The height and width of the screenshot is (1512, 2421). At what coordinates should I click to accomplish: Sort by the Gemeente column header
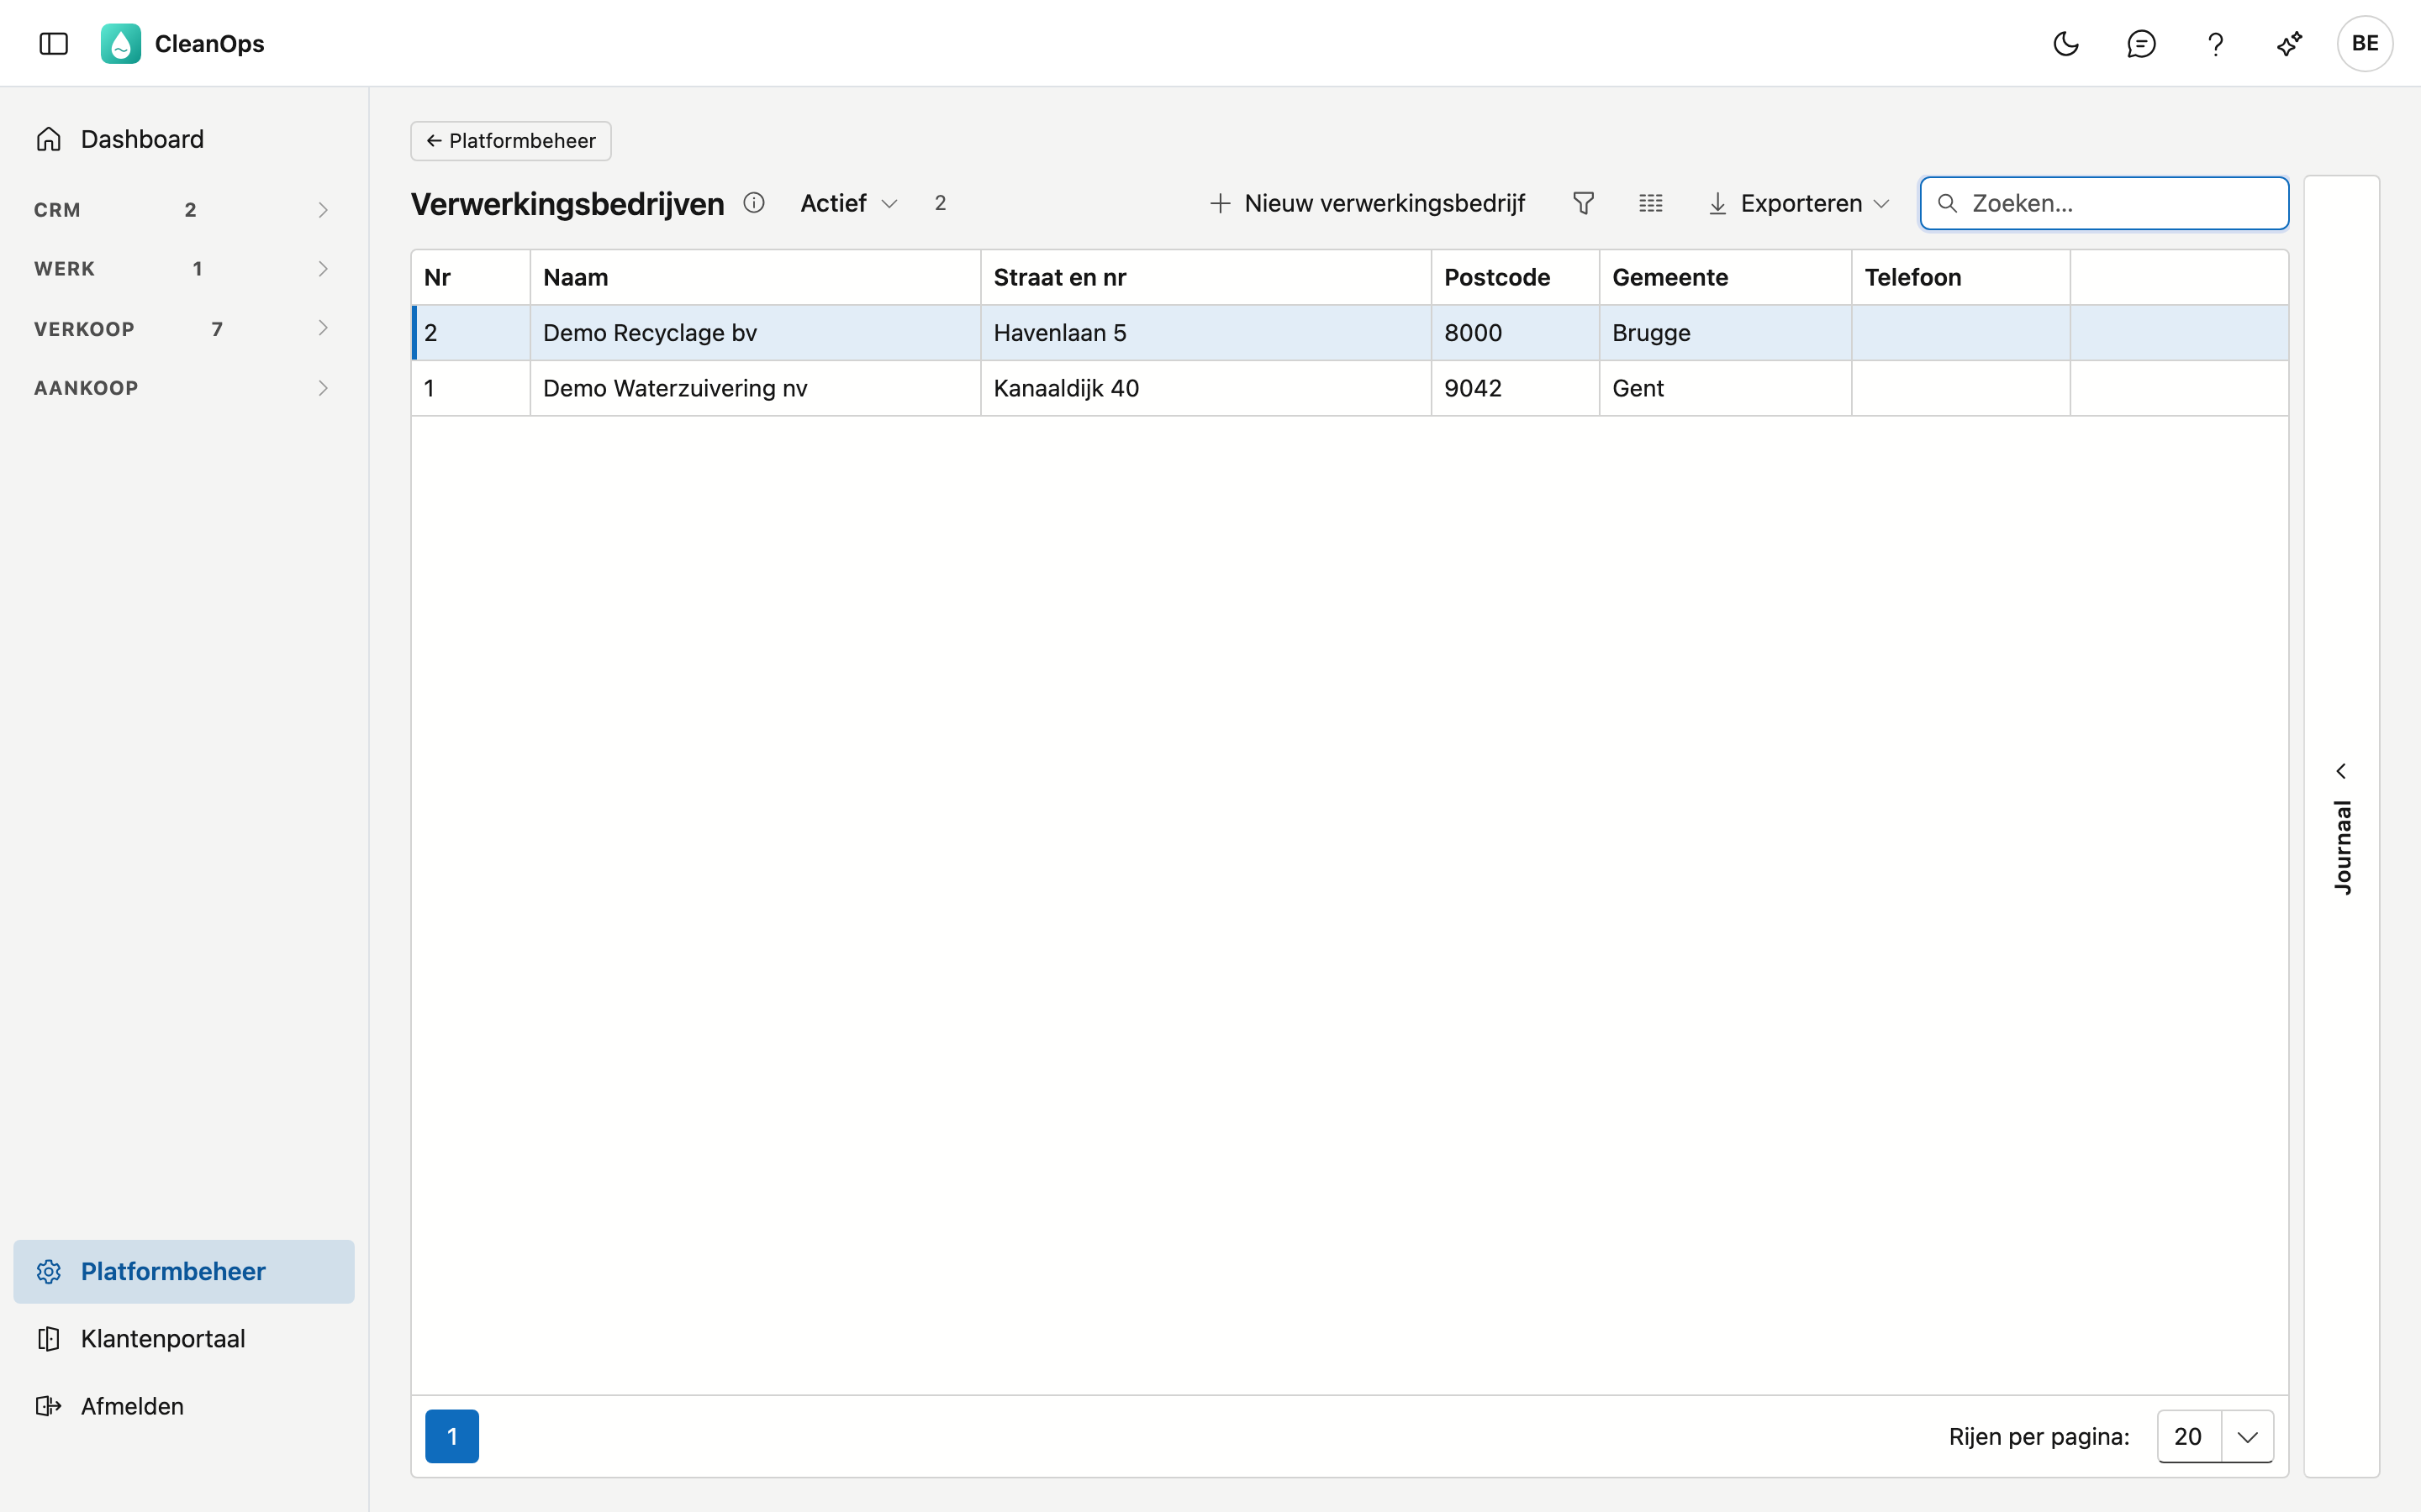pyautogui.click(x=1725, y=277)
